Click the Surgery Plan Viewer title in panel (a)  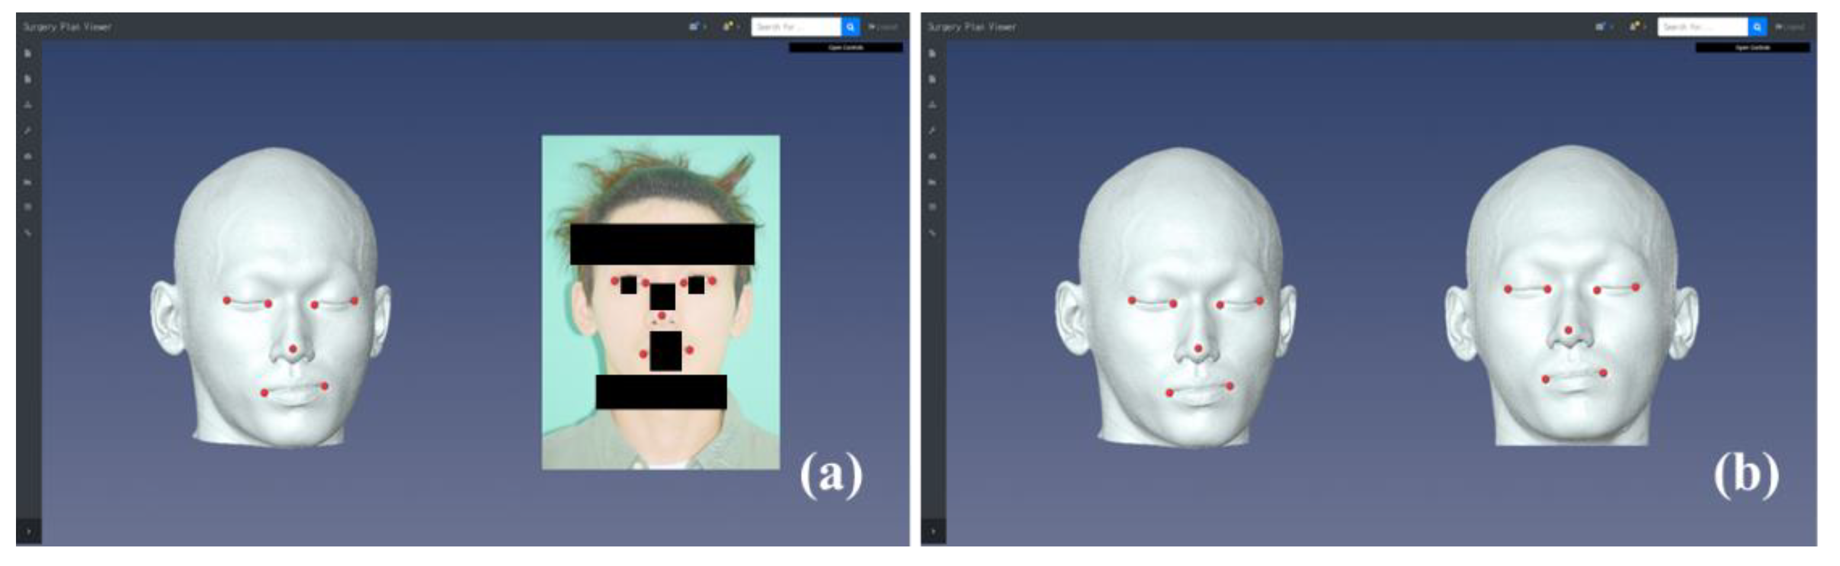click(x=67, y=27)
